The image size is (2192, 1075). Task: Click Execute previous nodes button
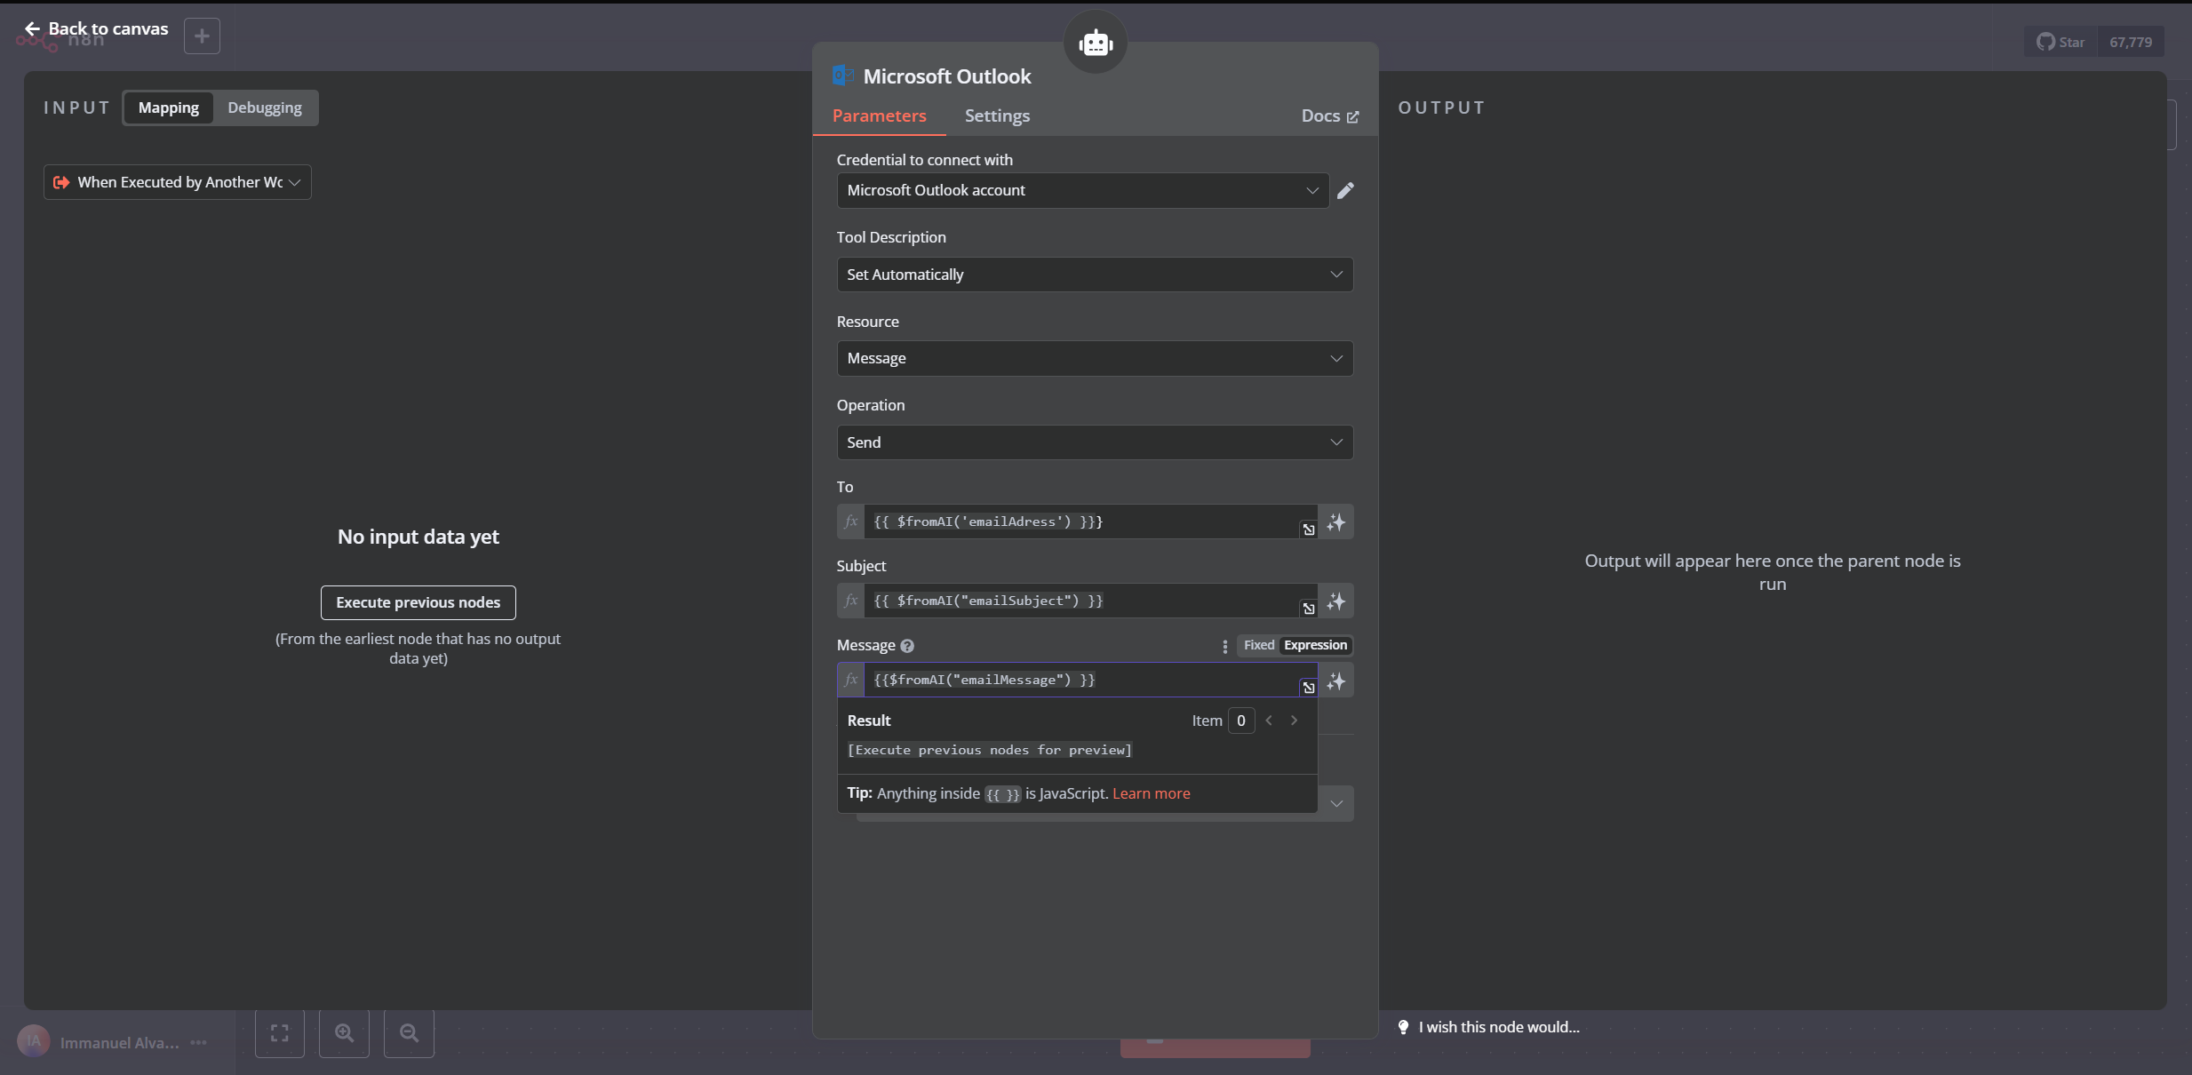coord(418,602)
